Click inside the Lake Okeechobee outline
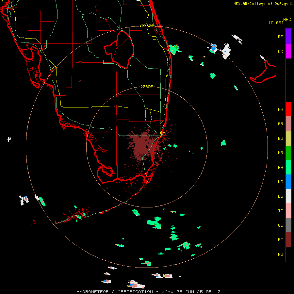This screenshot has height=294, width=294. pos(122,50)
